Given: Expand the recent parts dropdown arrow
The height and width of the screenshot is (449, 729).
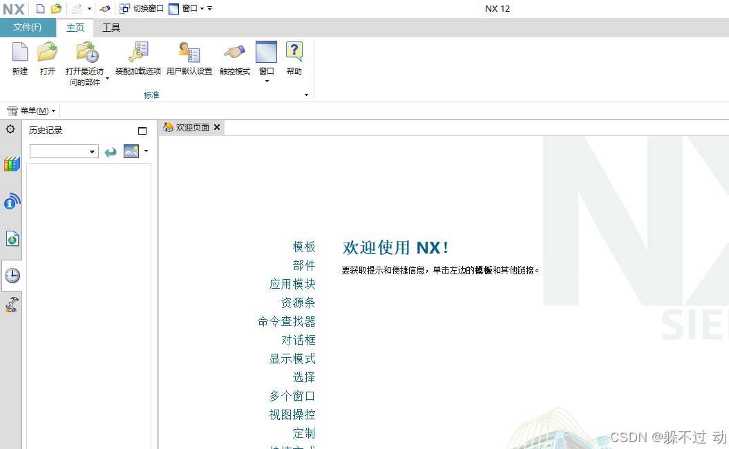Looking at the screenshot, I should [x=107, y=79].
